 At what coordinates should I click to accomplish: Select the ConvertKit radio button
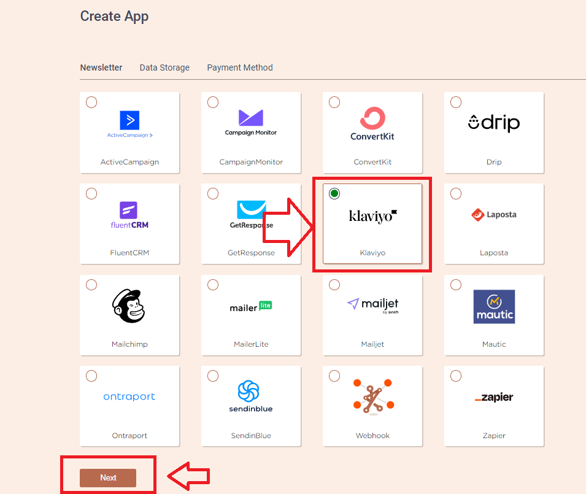coord(334,102)
